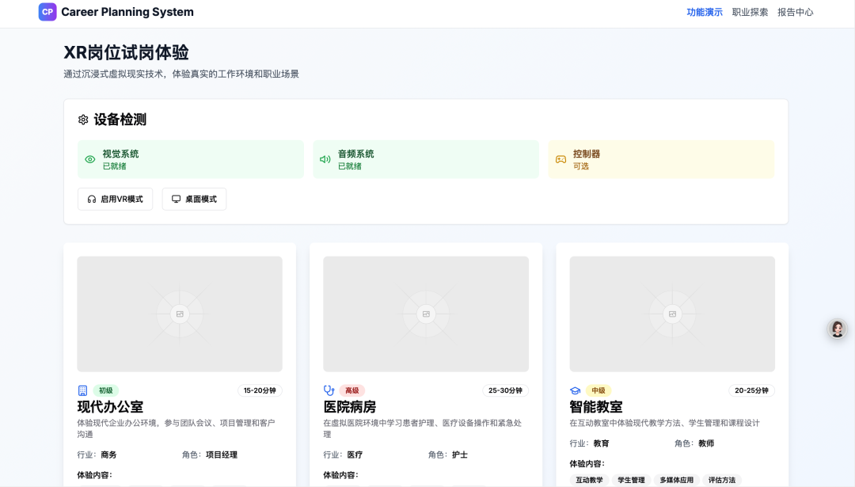Select the 互动教学 tag
This screenshot has height=487, width=855.
click(589, 480)
